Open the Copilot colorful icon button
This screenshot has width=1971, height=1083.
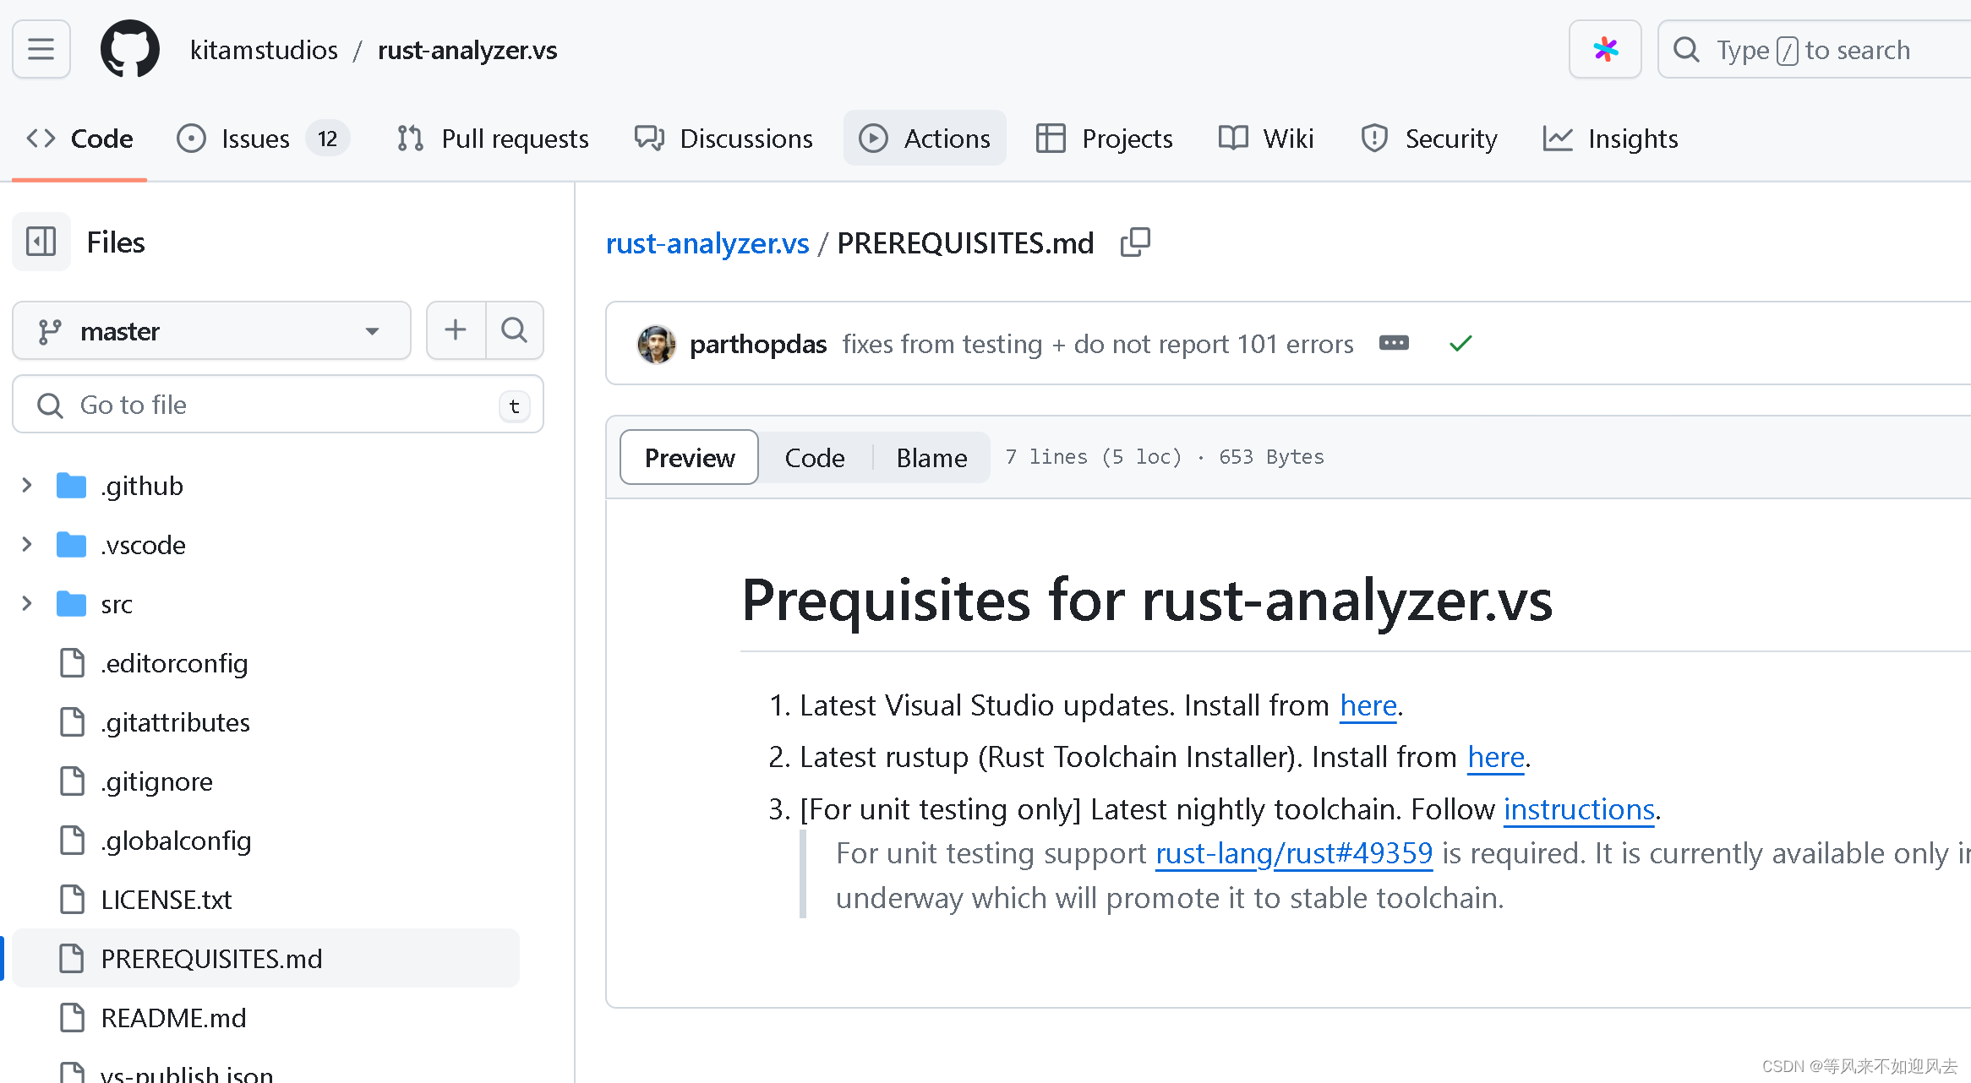1605,49
